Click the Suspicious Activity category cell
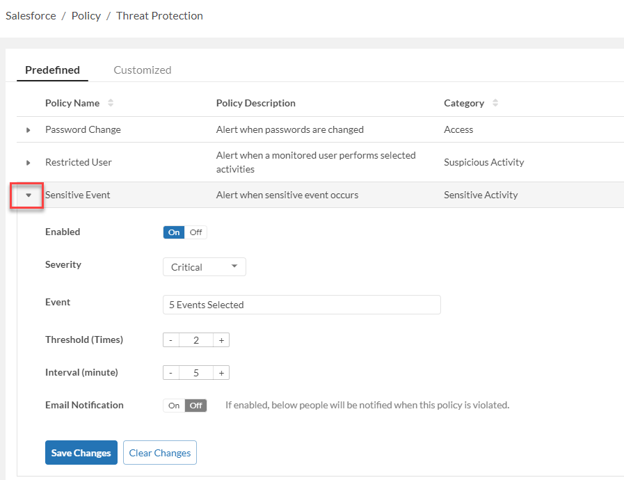Viewport: 624px width, 480px height. tap(484, 162)
